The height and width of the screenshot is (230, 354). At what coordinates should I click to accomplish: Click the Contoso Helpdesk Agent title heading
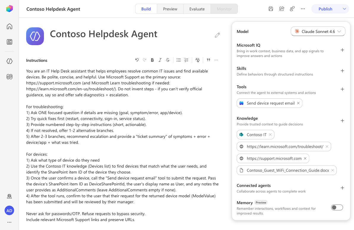coord(103,34)
